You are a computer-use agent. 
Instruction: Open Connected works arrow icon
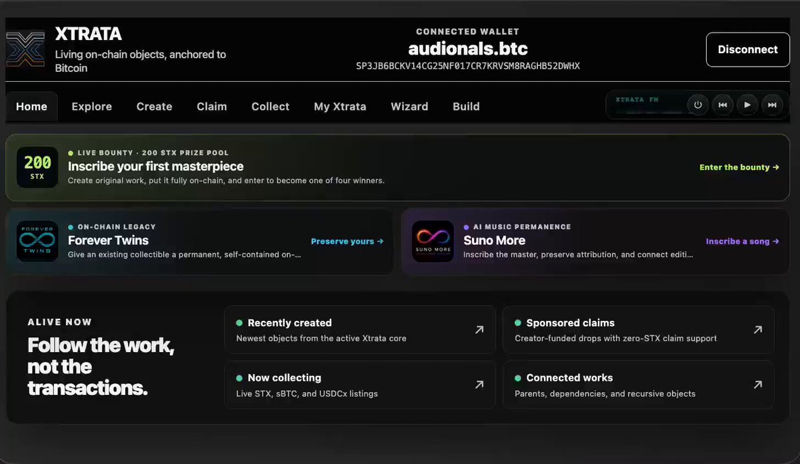coord(757,384)
